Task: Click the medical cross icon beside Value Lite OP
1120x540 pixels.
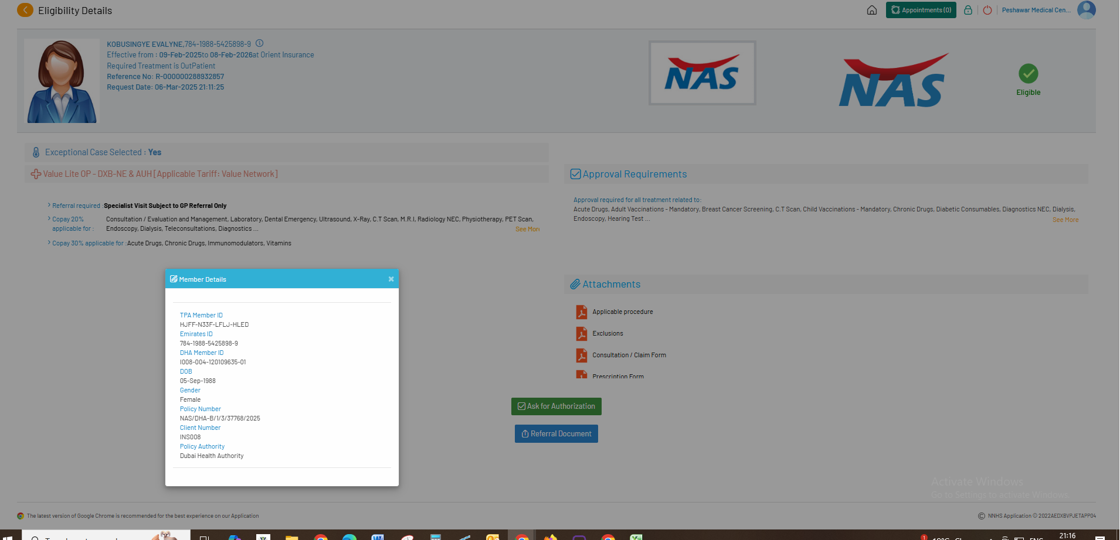Action: [x=36, y=174]
